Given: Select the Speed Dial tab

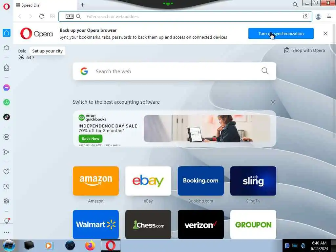Looking at the screenshot, I should [x=45, y=5].
